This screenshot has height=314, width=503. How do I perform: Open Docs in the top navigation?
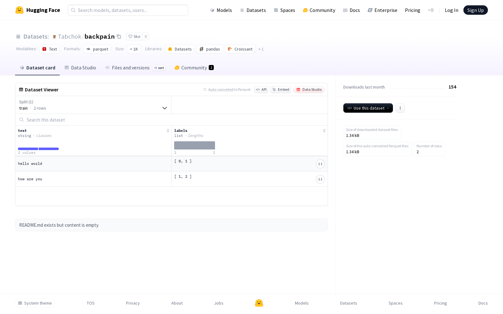pyautogui.click(x=351, y=10)
